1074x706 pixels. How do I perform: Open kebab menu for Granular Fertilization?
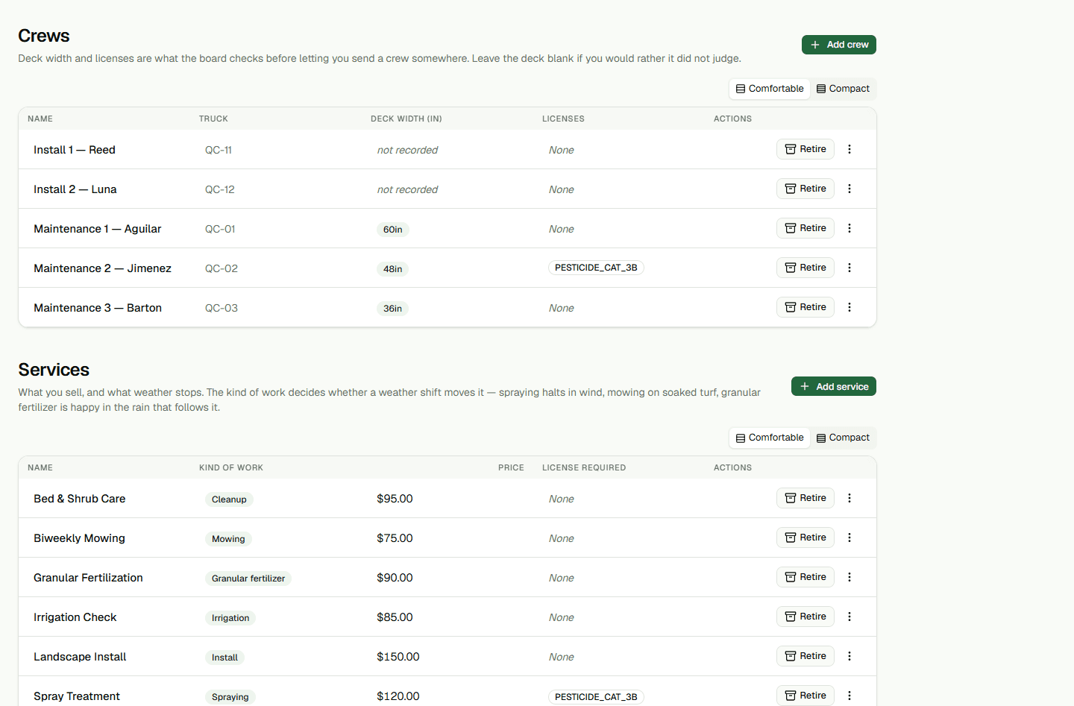click(x=850, y=577)
